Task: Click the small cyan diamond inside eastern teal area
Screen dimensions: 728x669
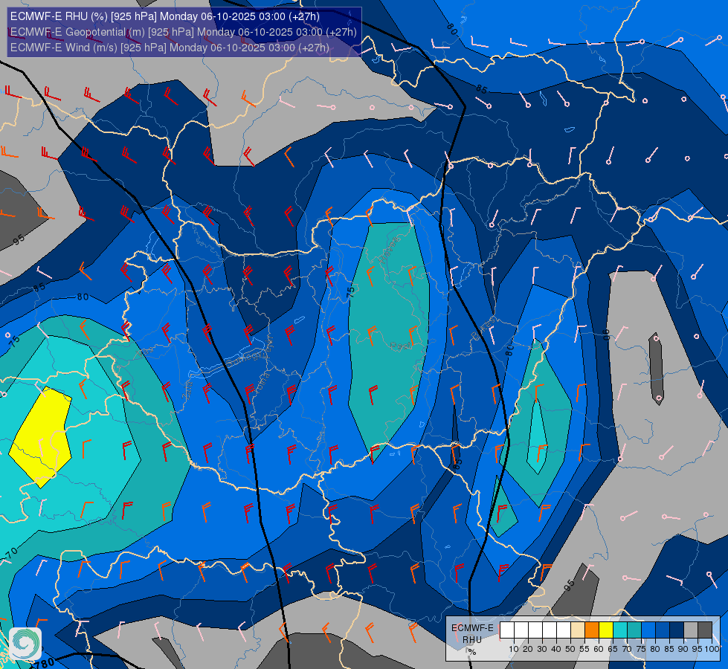Action: pos(537,436)
